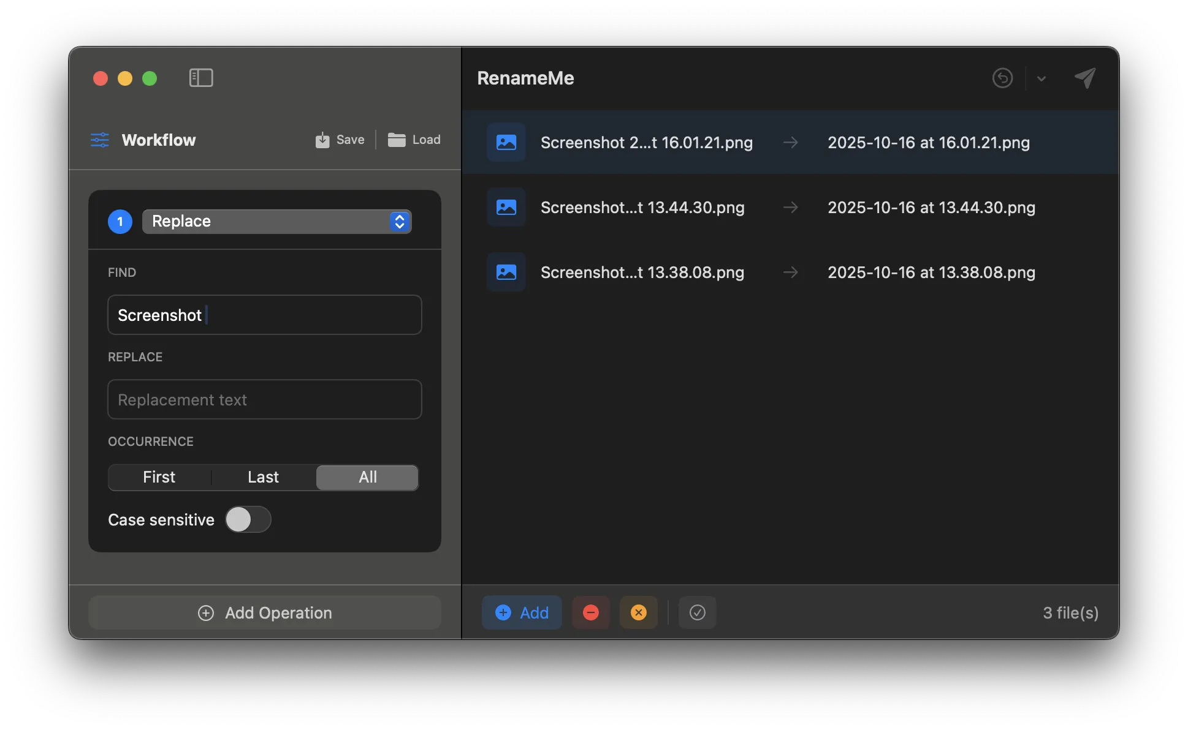1188x730 pixels.
Task: Click image icon of 13.44.30 file
Action: tap(506, 208)
